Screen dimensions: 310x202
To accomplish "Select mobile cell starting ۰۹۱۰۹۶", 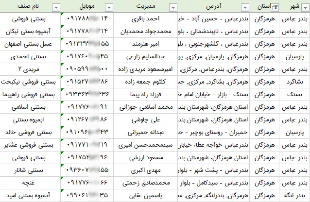I will tap(87, 133).
